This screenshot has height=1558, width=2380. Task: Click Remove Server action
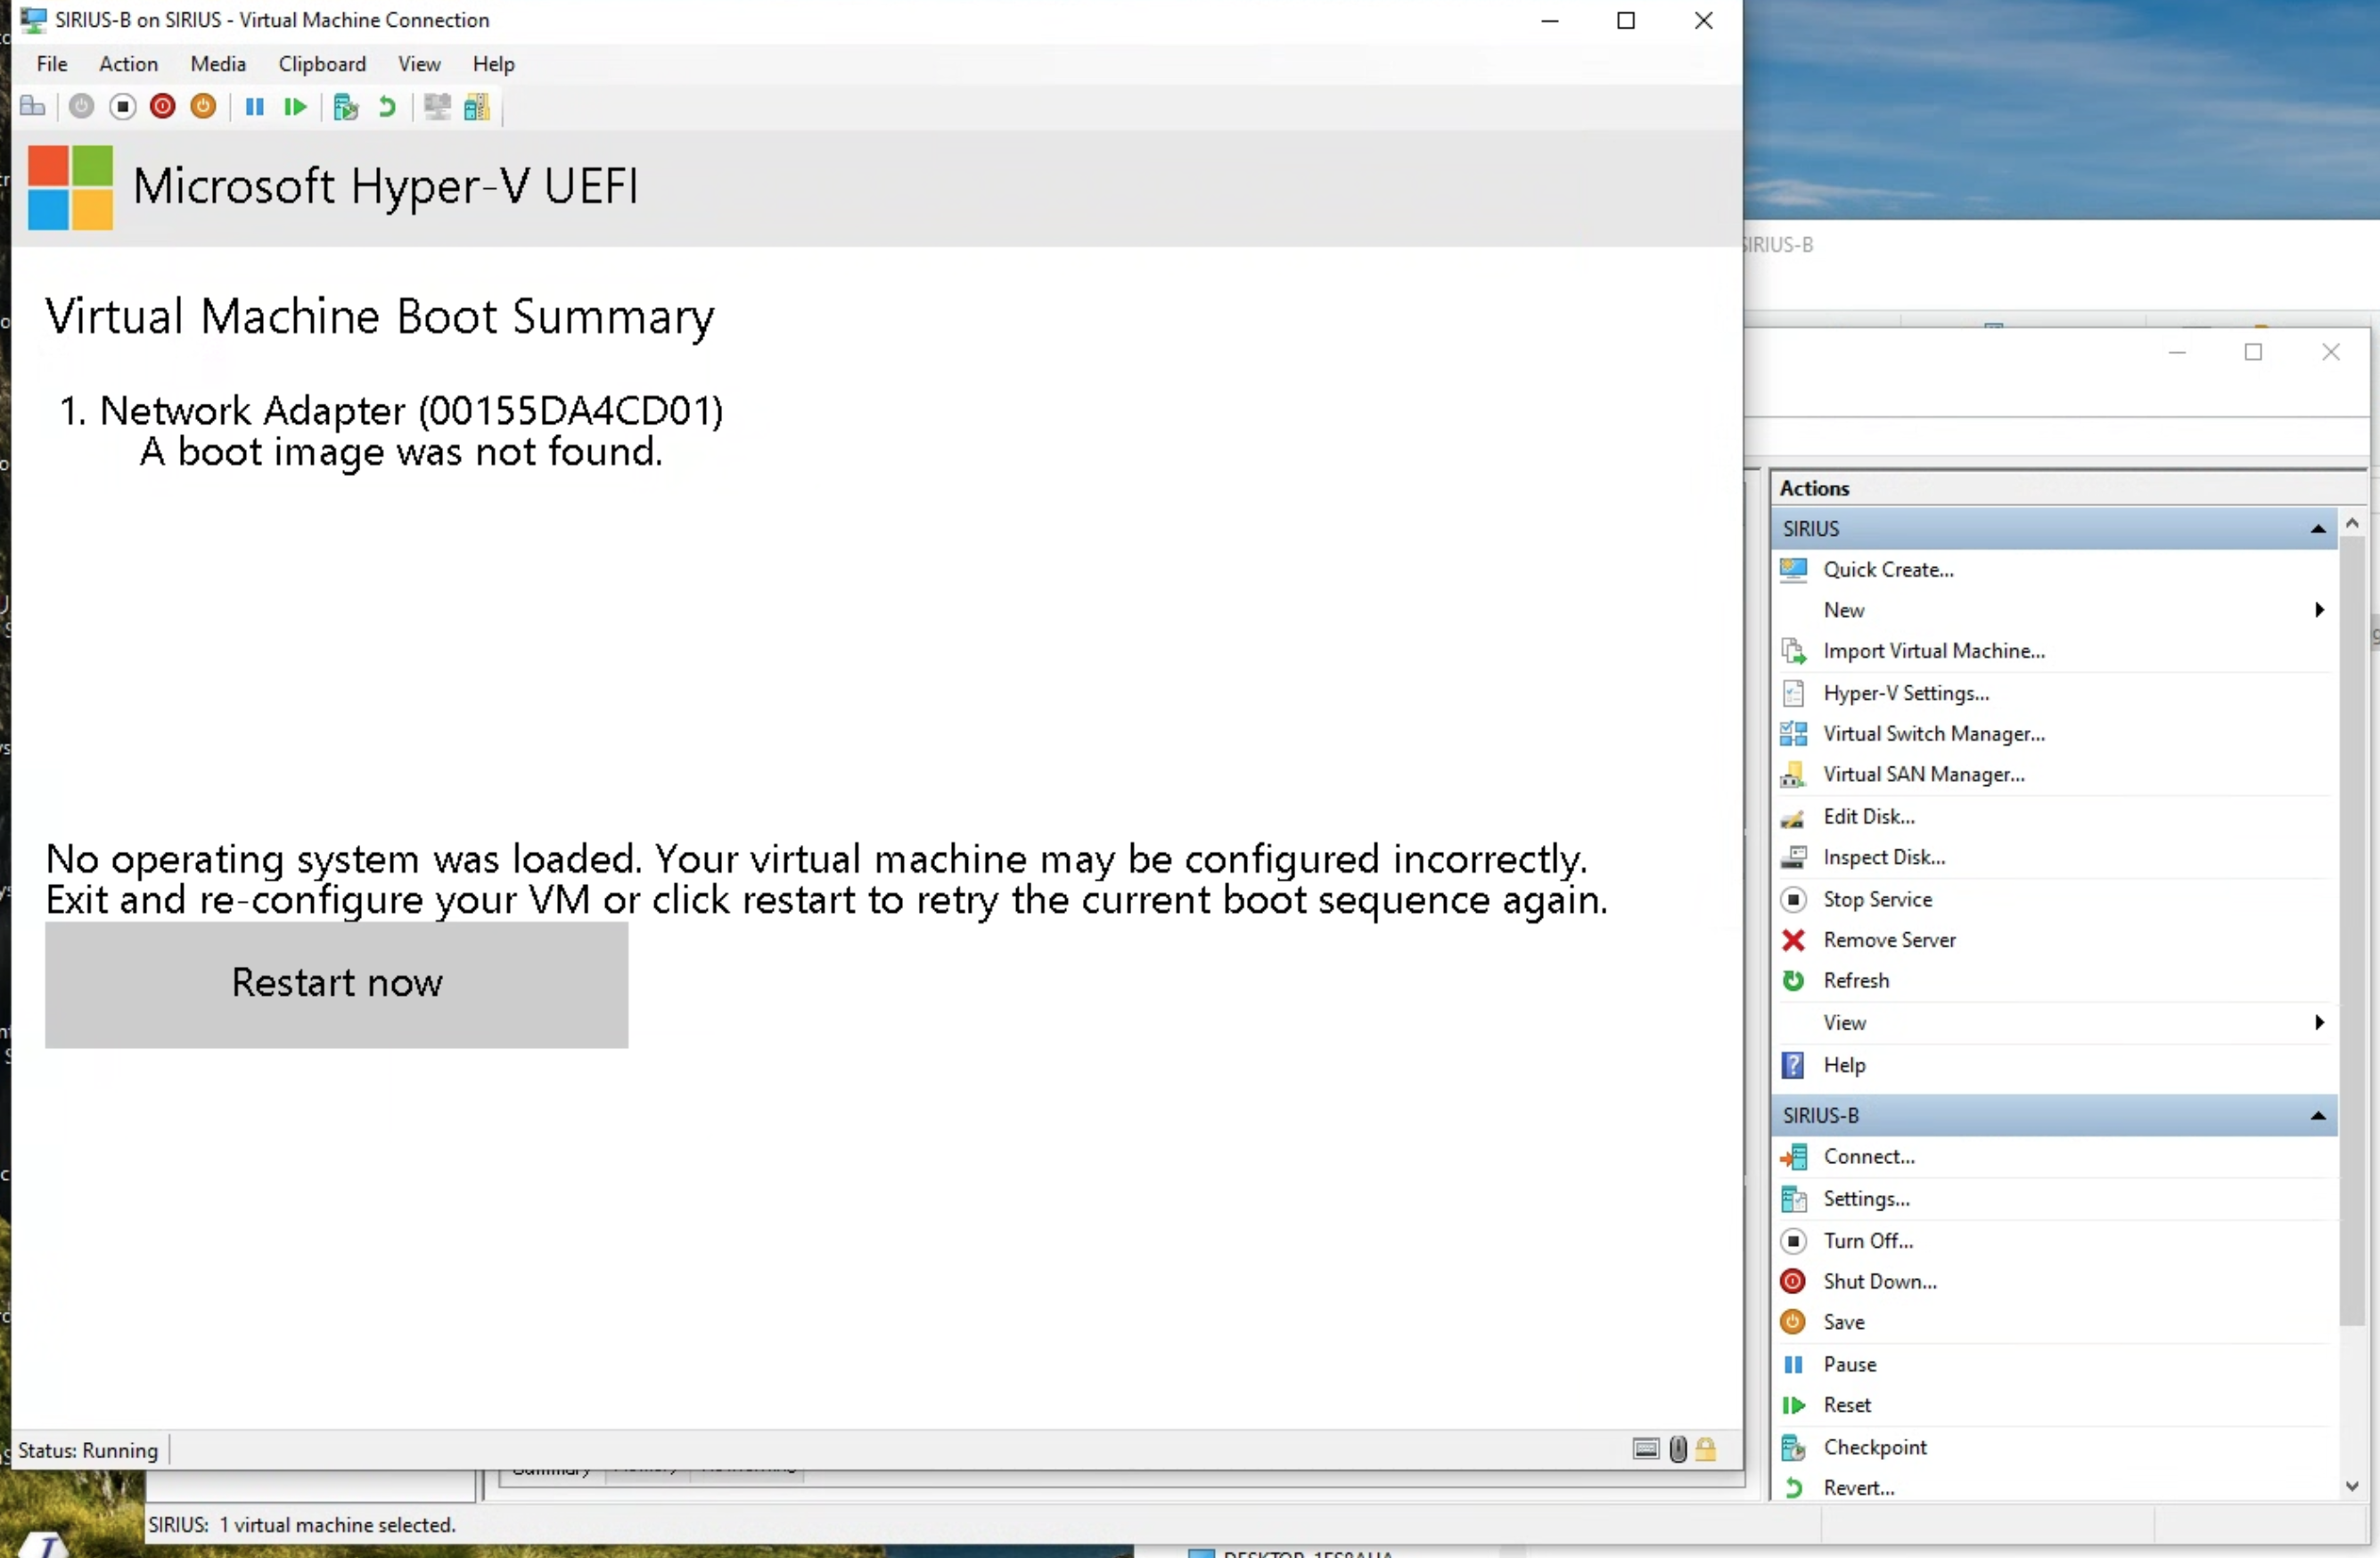pos(1889,941)
